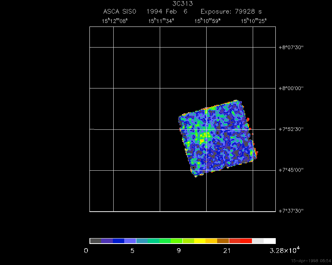Click the color bar value 5
Image resolution: width=332 pixels, height=265 pixels.
[x=132, y=251]
